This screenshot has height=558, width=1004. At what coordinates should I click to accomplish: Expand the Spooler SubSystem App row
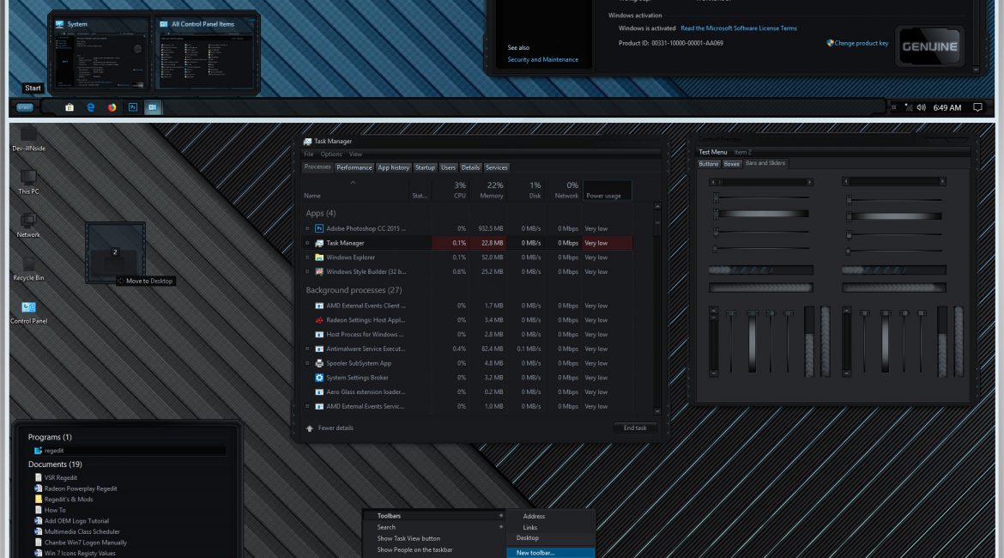[x=307, y=363]
